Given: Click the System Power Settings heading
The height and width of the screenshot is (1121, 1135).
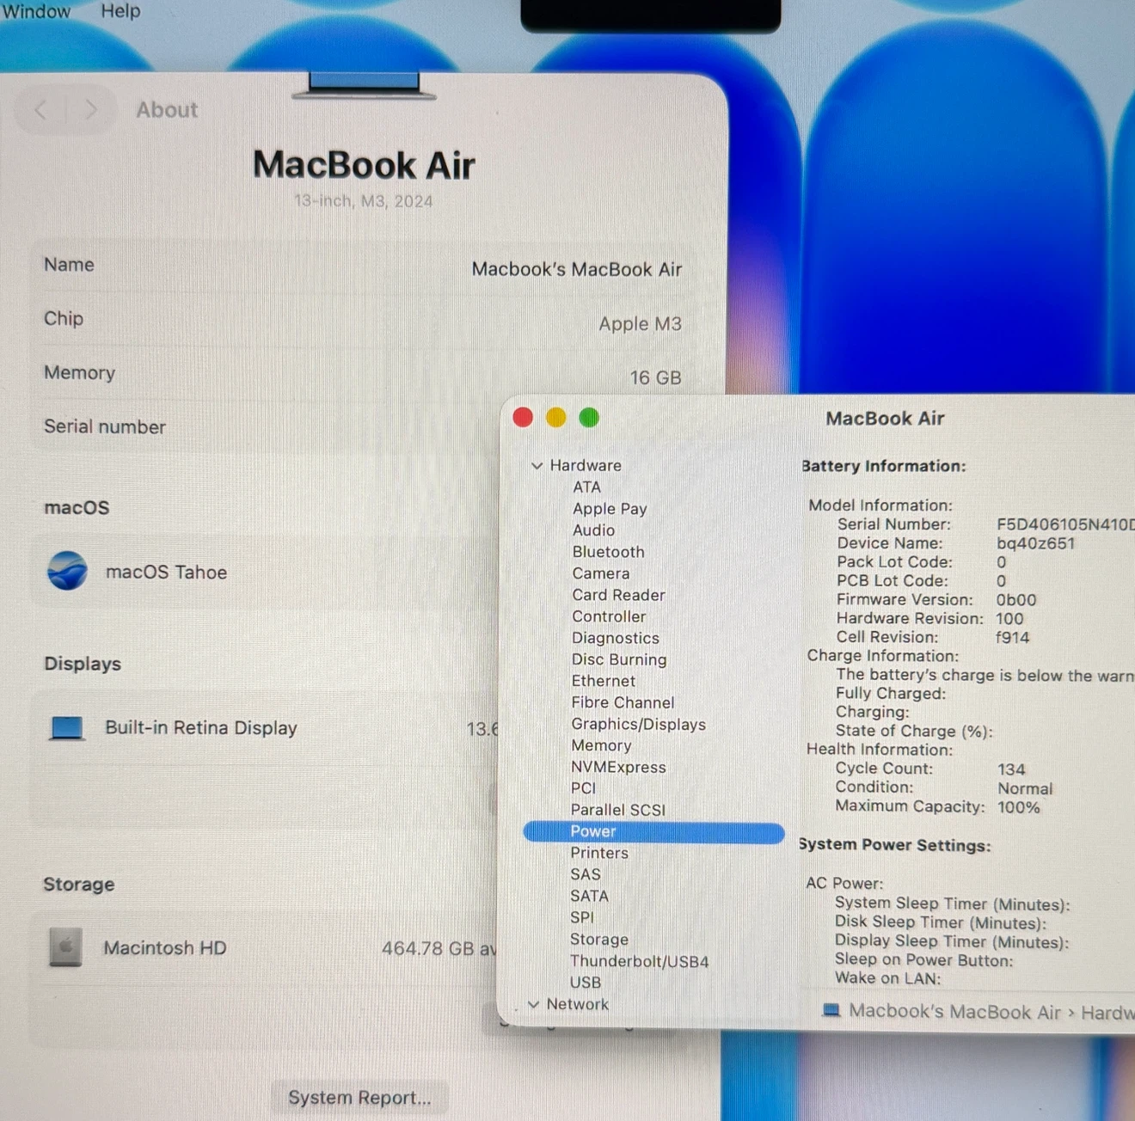Looking at the screenshot, I should pyautogui.click(x=895, y=845).
